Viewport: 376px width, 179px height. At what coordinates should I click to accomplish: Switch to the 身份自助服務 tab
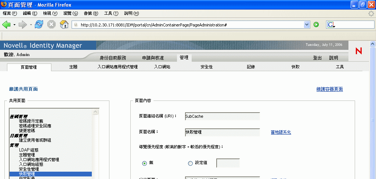tap(113, 58)
